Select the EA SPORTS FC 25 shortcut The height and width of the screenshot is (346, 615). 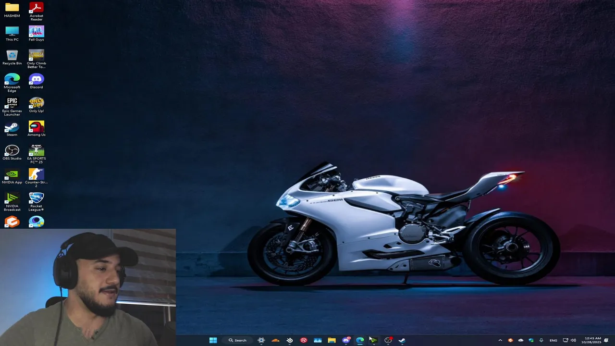[x=36, y=154]
